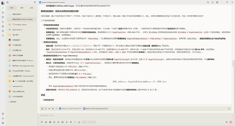Open the painting palette sidebar icon
Viewport: 235px width, 126px height.
[3, 17]
